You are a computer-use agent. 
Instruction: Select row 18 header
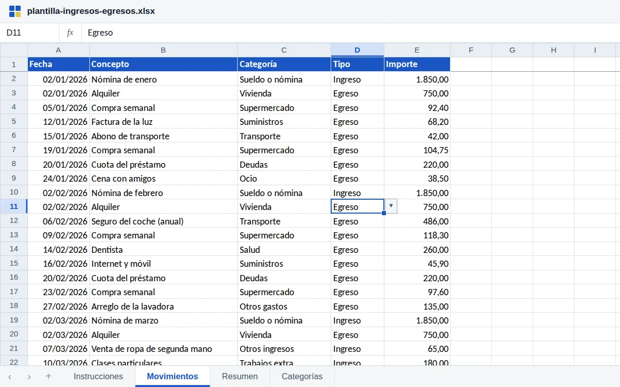pos(14,306)
